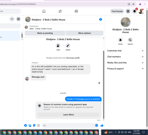This screenshot has height=135, width=148.
Task: Click the 'Hi, is this still available?' message
Action: 60,69
